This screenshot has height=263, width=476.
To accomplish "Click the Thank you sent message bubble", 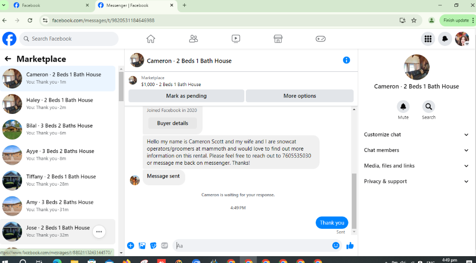I will pyautogui.click(x=332, y=222).
